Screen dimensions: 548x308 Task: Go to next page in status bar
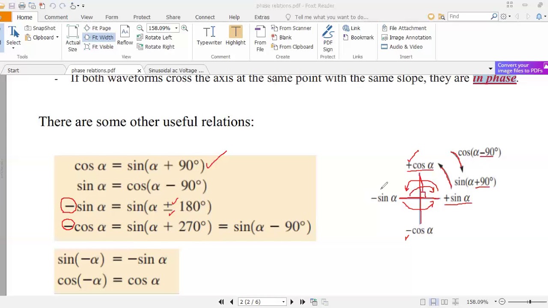(292, 302)
